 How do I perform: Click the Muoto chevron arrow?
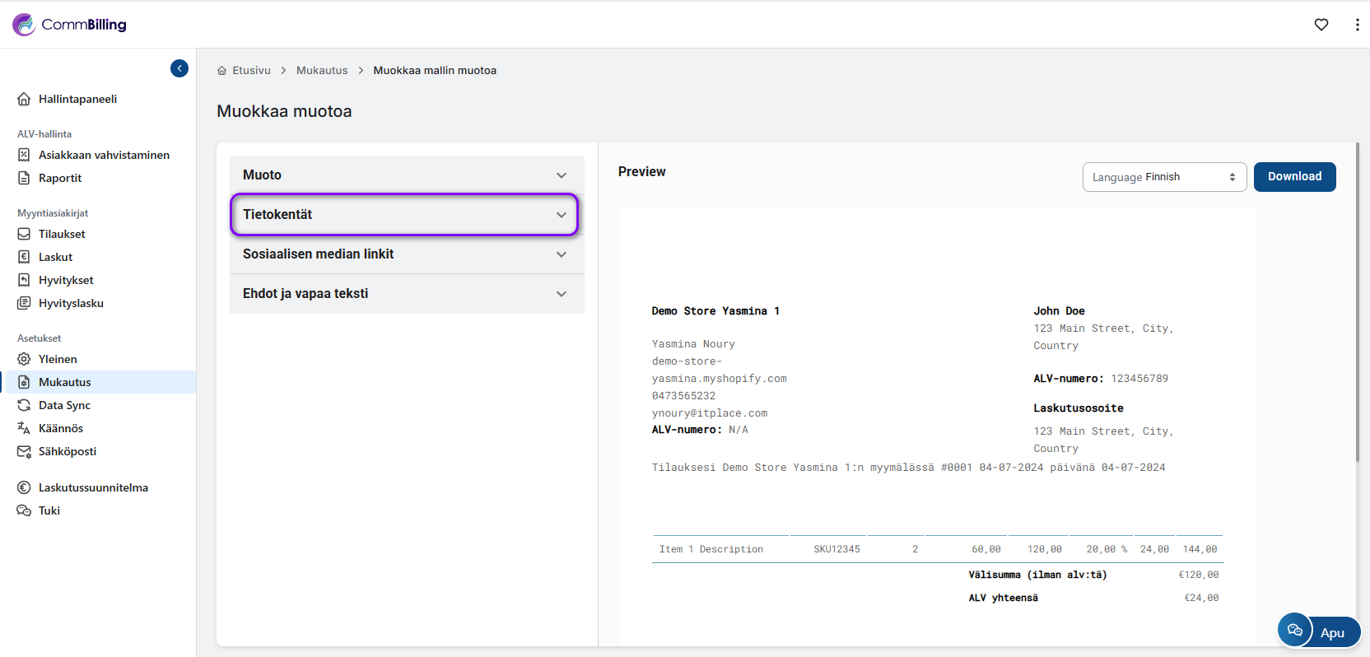[562, 175]
